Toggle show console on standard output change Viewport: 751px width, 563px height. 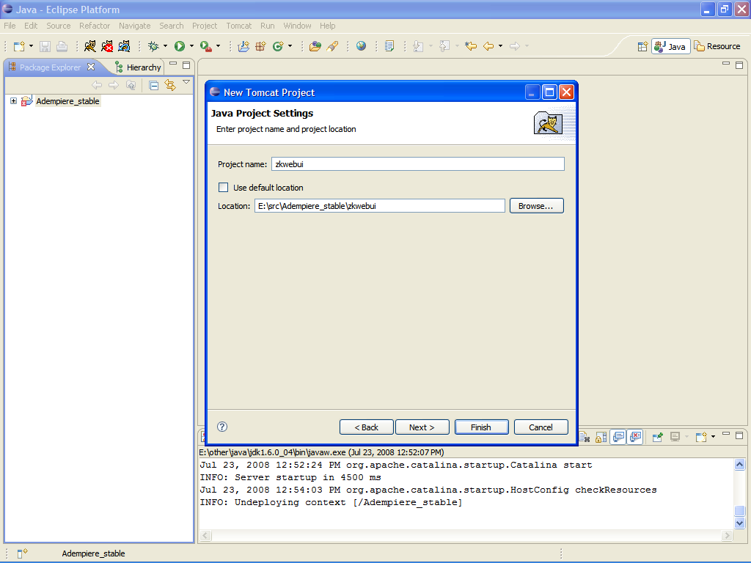point(618,437)
